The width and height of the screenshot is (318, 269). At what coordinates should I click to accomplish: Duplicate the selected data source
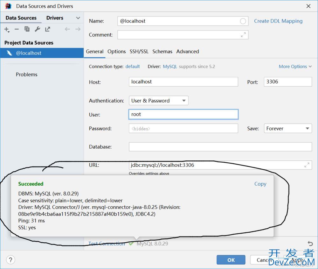coord(27,29)
